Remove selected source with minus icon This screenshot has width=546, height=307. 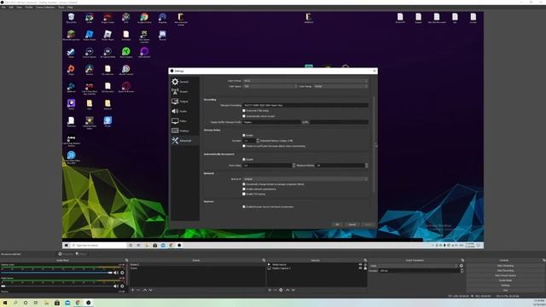[x=275, y=290]
